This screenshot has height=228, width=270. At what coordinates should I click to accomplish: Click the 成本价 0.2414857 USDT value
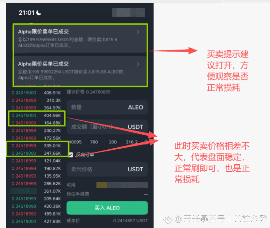click(130, 221)
